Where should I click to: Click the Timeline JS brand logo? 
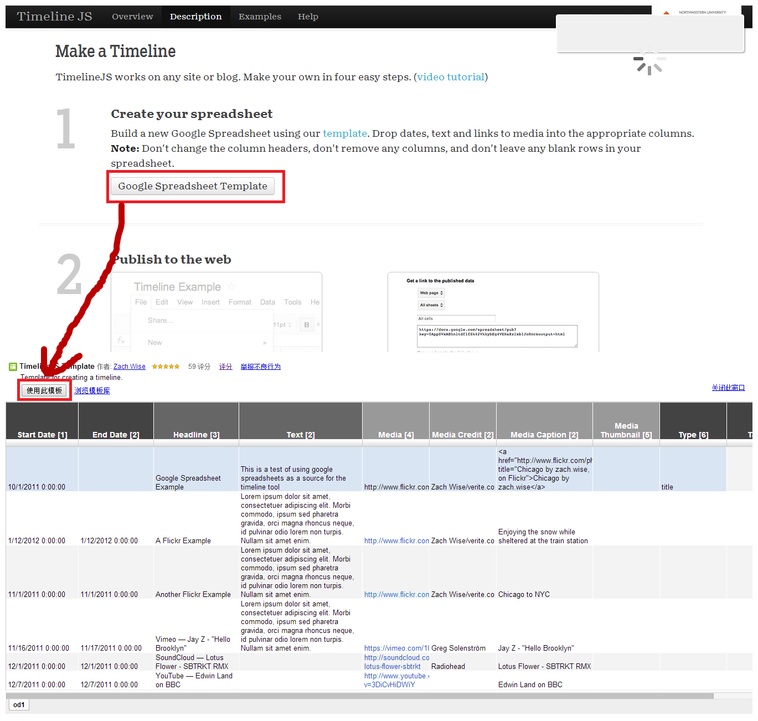[54, 17]
